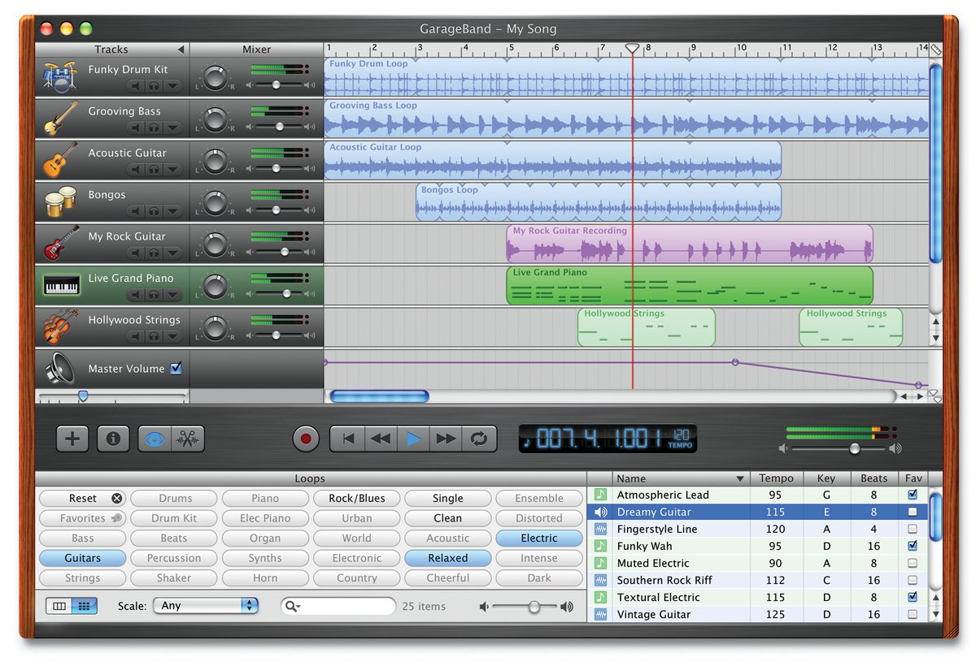Click the timeline zoom slider below tracks
The height and width of the screenshot is (666, 976).
[112, 396]
